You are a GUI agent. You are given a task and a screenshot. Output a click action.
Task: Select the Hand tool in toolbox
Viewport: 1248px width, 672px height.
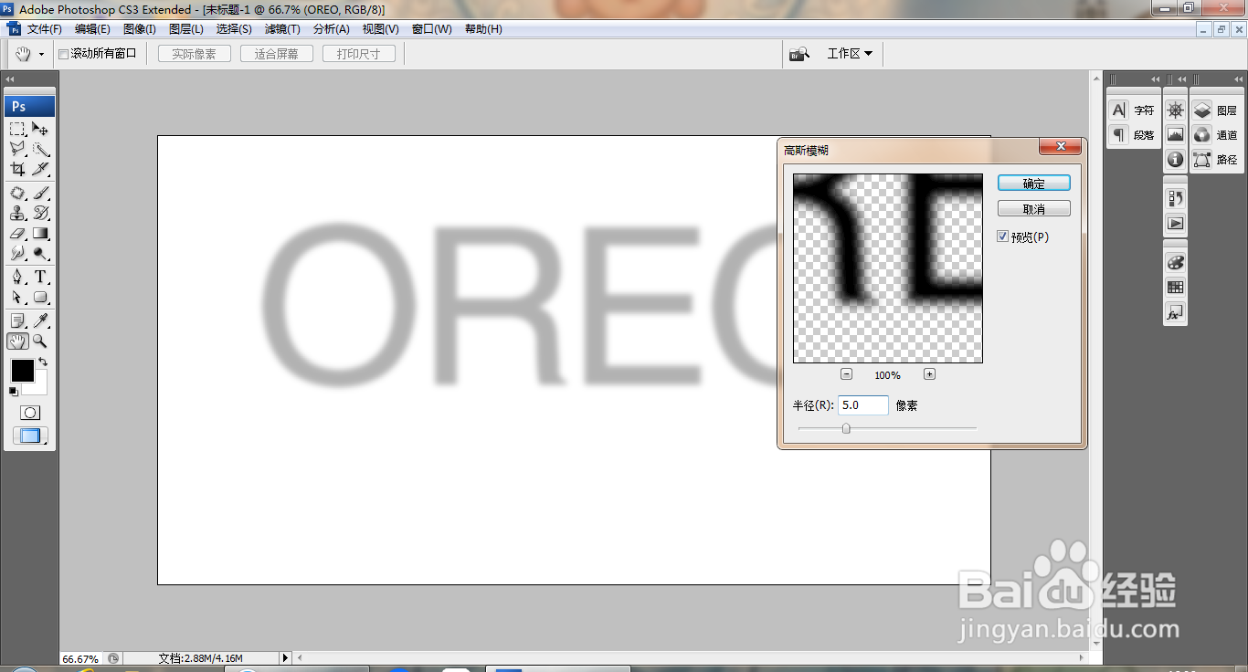click(17, 341)
